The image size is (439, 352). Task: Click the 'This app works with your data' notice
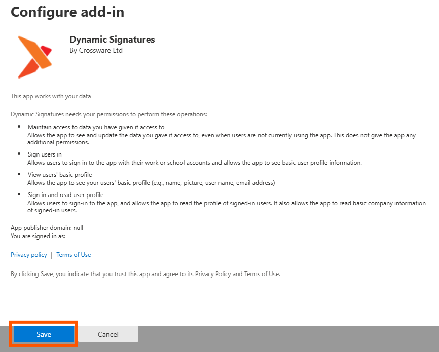coord(51,96)
